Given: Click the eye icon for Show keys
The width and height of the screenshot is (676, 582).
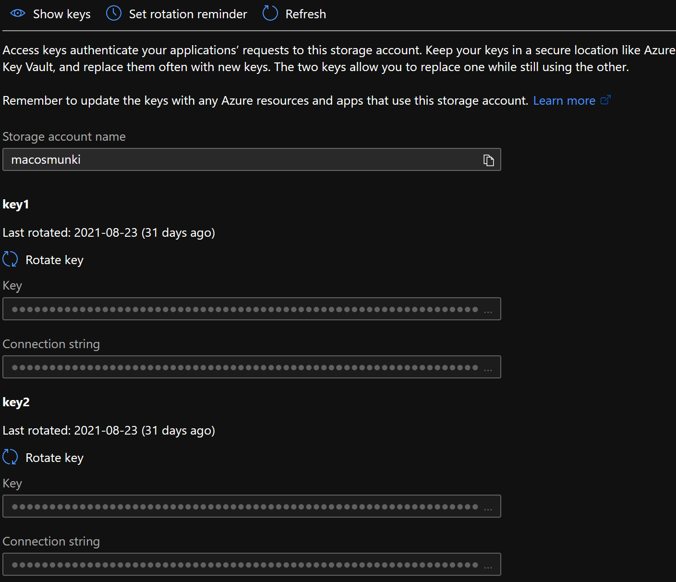Looking at the screenshot, I should (18, 13).
